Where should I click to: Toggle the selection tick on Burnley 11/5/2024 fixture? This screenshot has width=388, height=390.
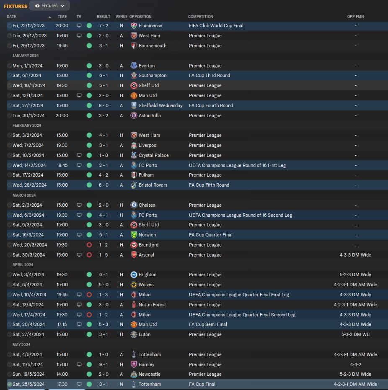point(10,364)
